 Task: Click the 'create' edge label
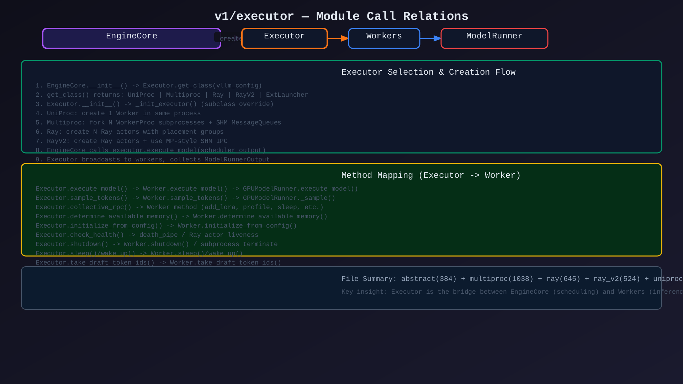click(x=231, y=38)
